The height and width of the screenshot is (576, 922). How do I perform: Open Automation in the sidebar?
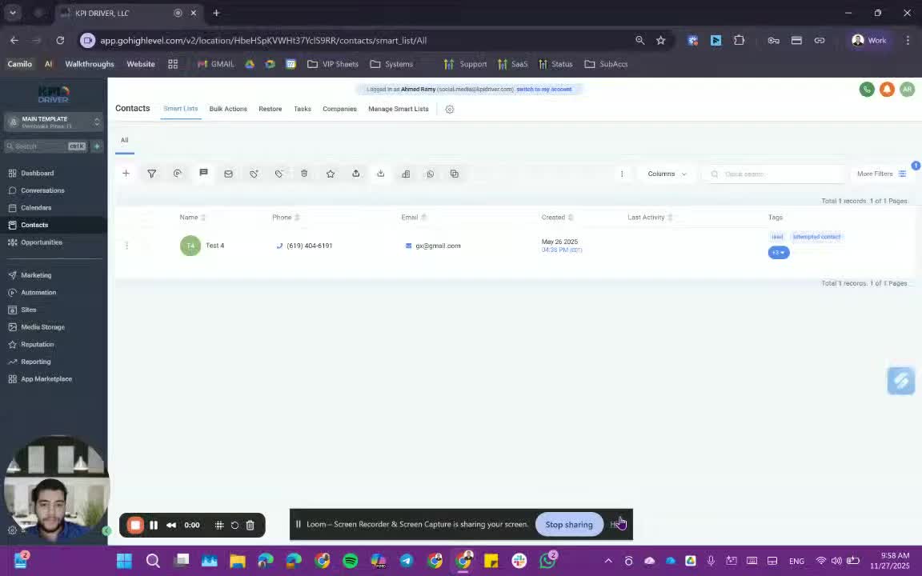pyautogui.click(x=38, y=292)
